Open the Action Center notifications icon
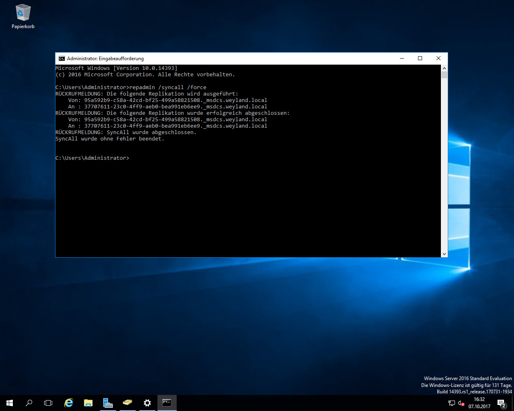The image size is (514, 411). (501, 403)
